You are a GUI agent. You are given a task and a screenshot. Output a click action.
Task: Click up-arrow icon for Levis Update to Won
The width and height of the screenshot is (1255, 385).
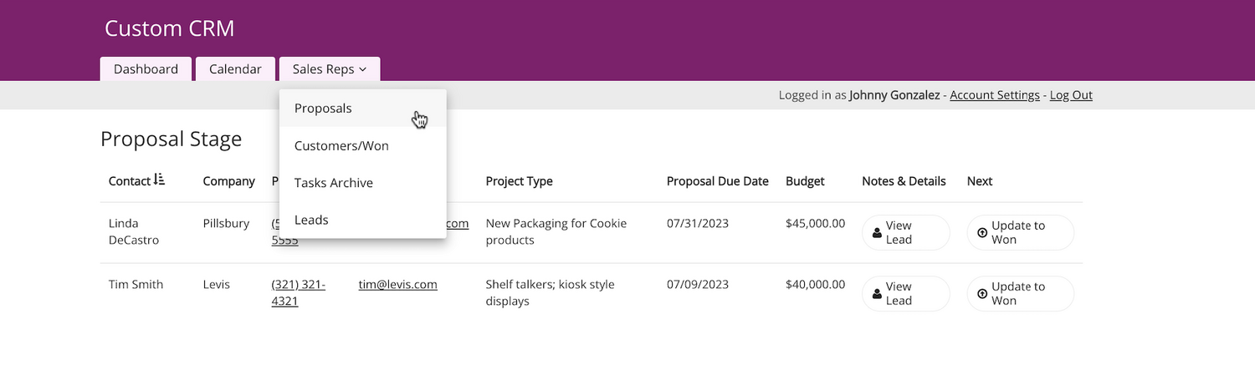click(x=982, y=294)
